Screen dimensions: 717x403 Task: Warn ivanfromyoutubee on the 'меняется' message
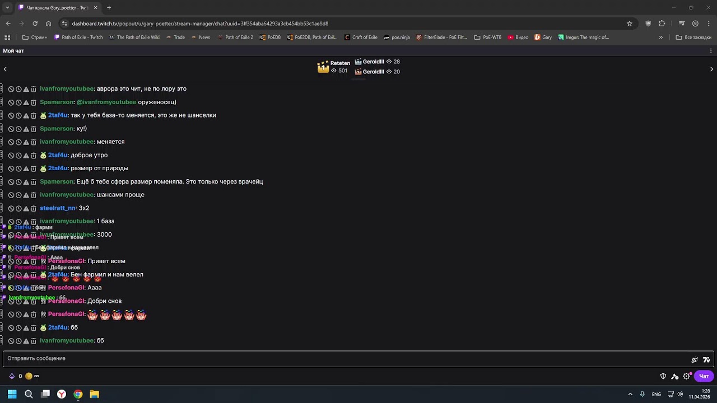point(26,142)
